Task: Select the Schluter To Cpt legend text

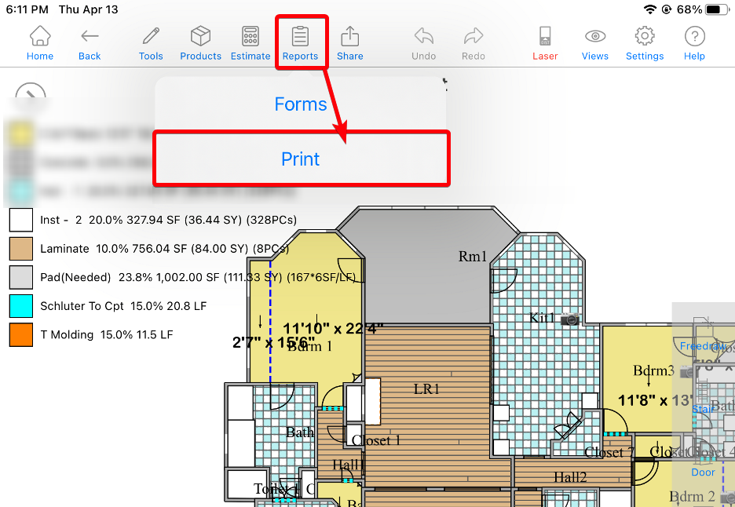Action: [x=123, y=306]
